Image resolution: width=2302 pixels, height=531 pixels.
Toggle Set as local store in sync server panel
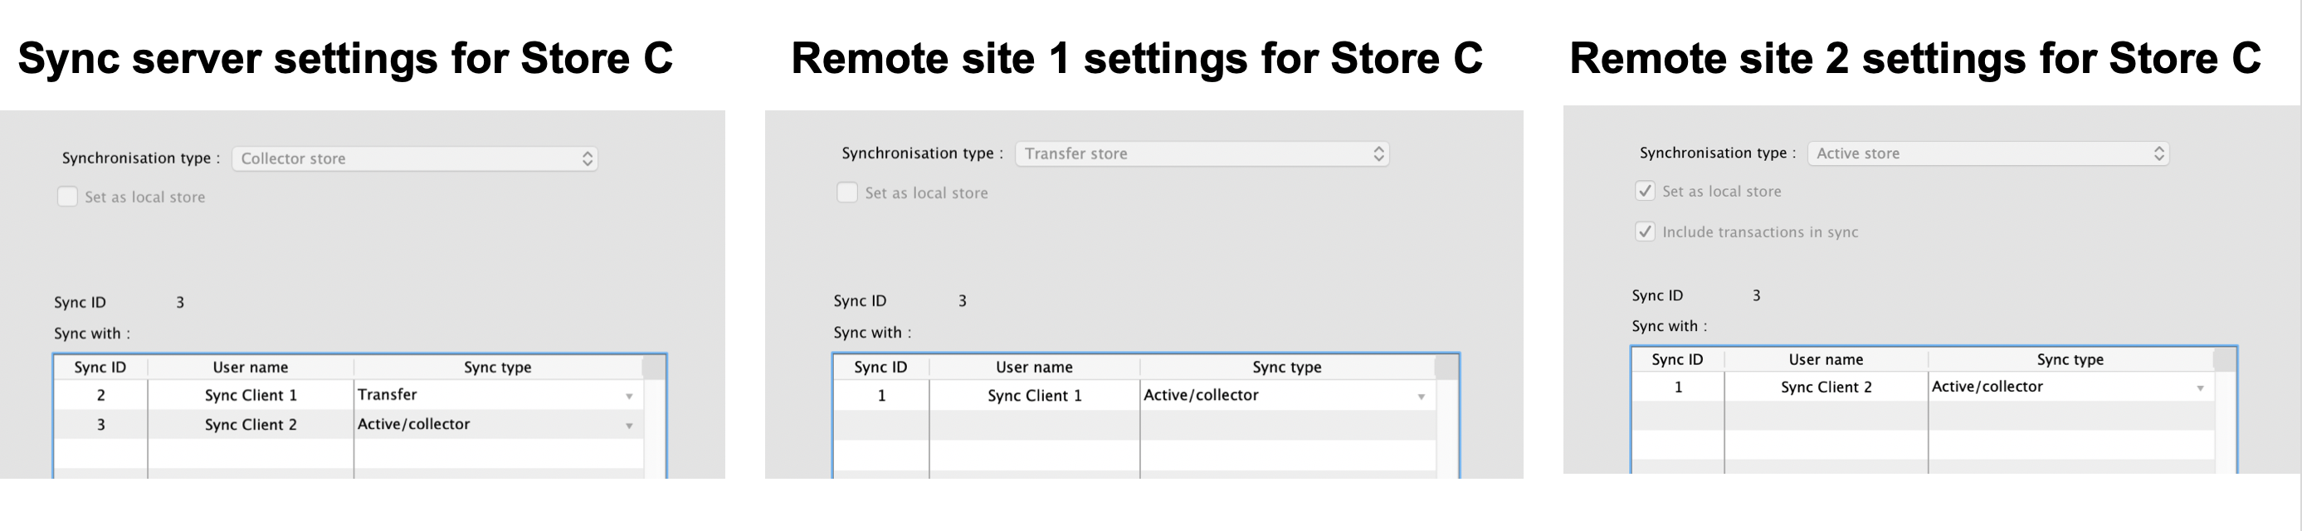(x=68, y=197)
